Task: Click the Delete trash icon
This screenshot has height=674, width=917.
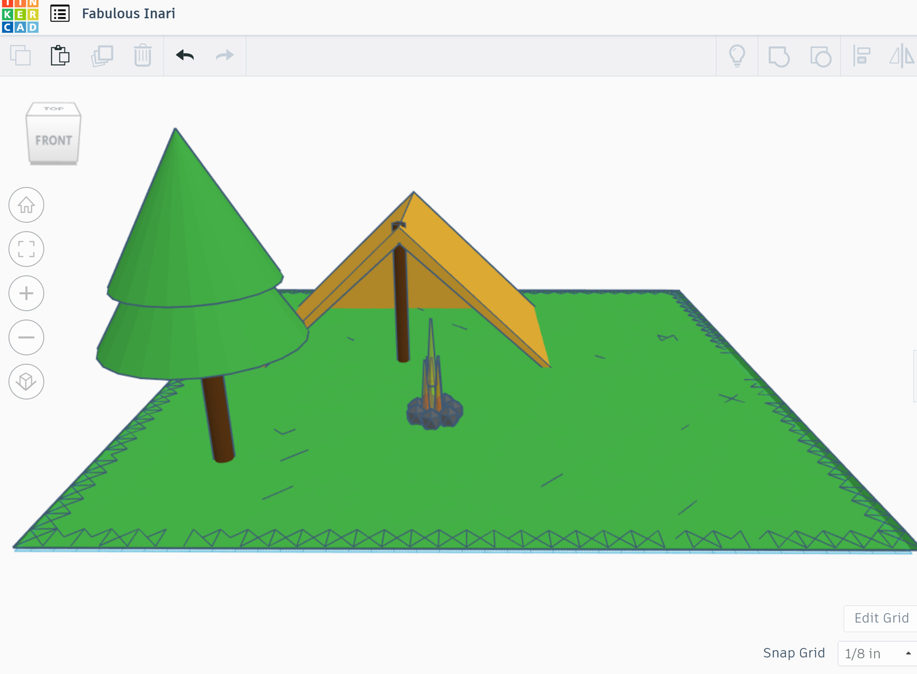Action: (143, 56)
